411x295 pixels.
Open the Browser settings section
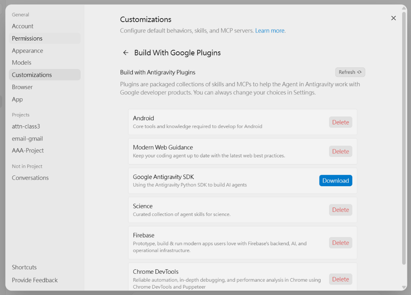45,87
